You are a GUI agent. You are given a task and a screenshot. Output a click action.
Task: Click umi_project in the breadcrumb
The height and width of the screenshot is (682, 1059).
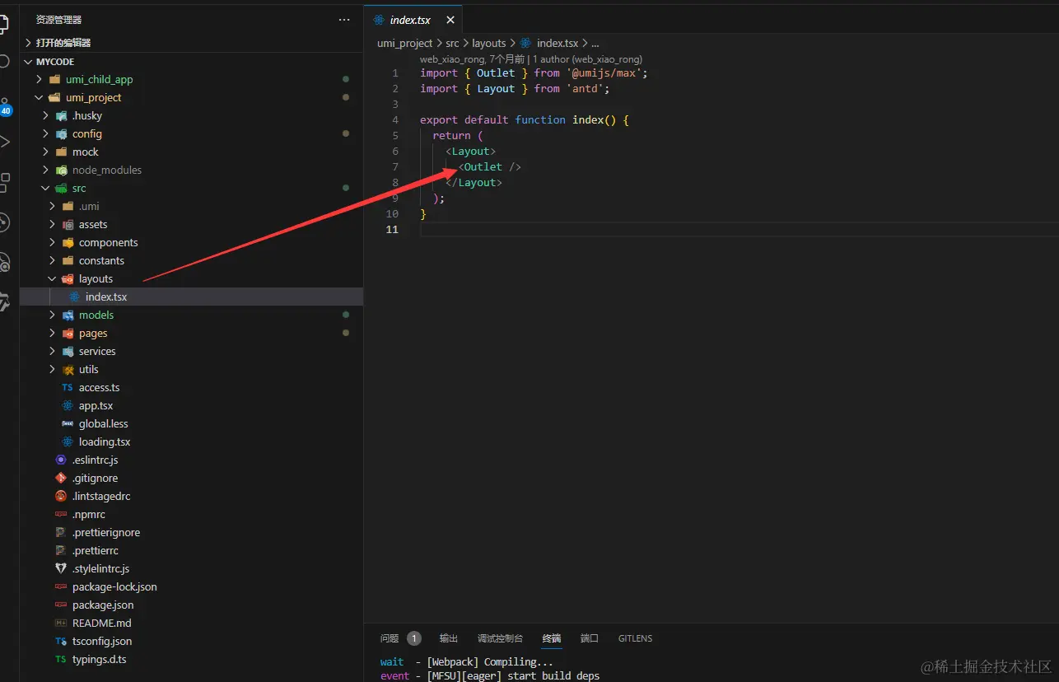404,44
